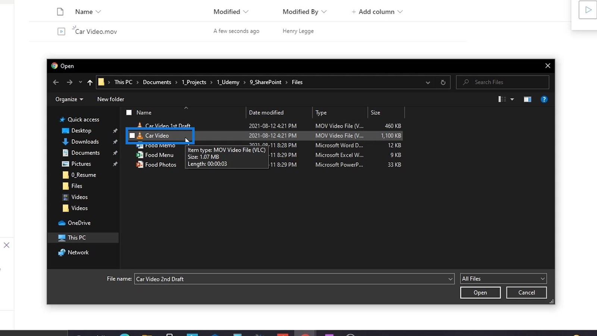The image size is (597, 336).
Task: Open the view options dropdown arrow
Action: [512, 99]
